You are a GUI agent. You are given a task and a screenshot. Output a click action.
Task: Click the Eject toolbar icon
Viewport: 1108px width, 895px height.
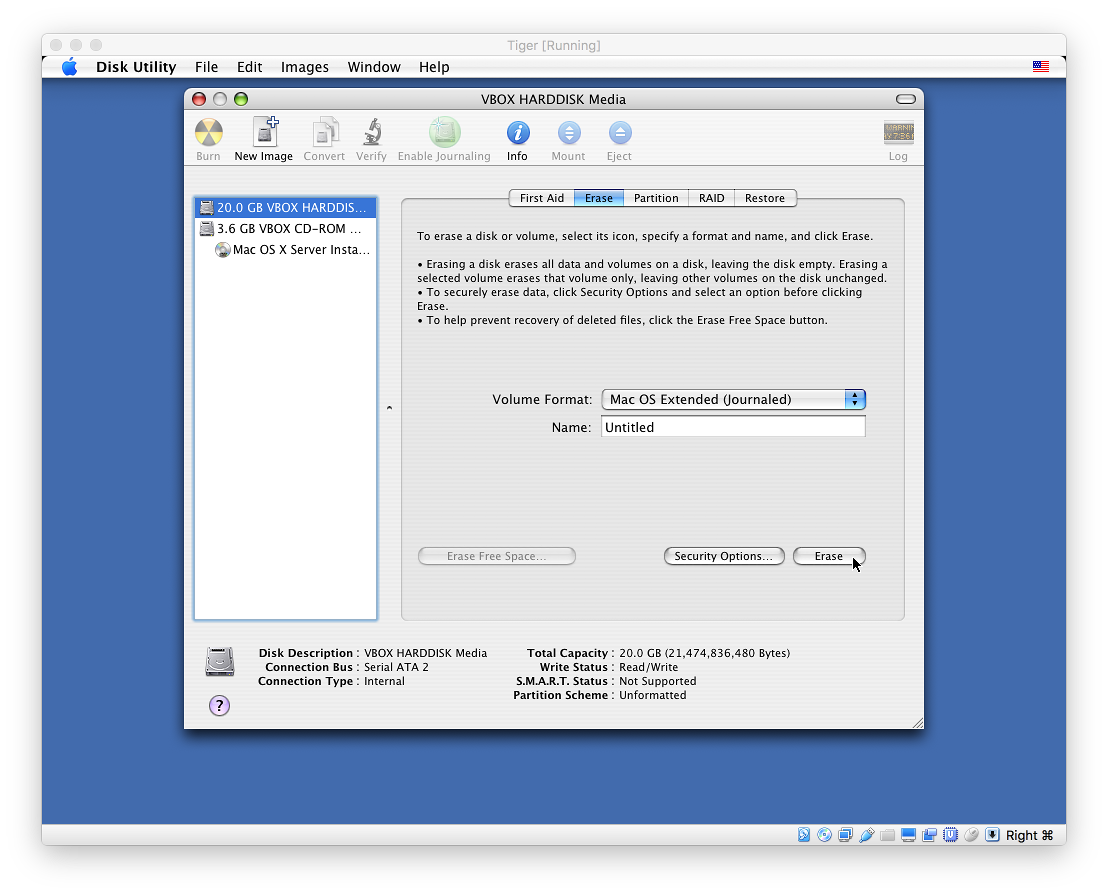pyautogui.click(x=619, y=132)
